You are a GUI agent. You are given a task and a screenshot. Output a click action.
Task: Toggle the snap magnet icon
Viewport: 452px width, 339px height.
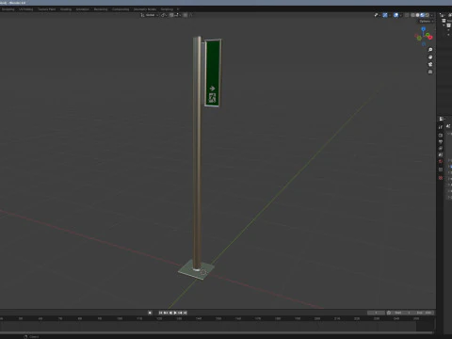tap(171, 15)
